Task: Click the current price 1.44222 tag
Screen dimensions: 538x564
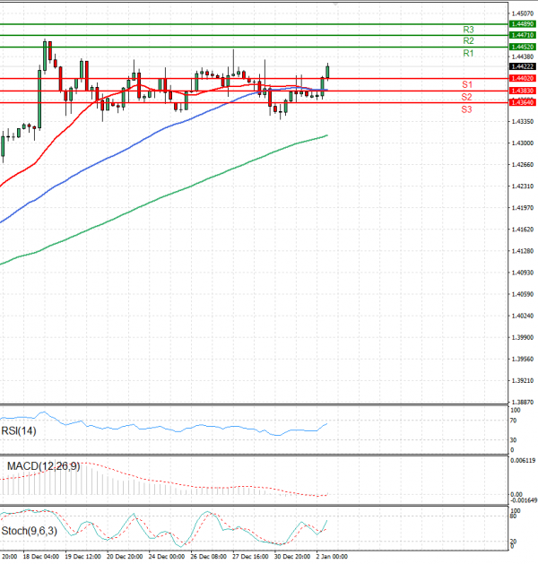Action: tap(523, 66)
